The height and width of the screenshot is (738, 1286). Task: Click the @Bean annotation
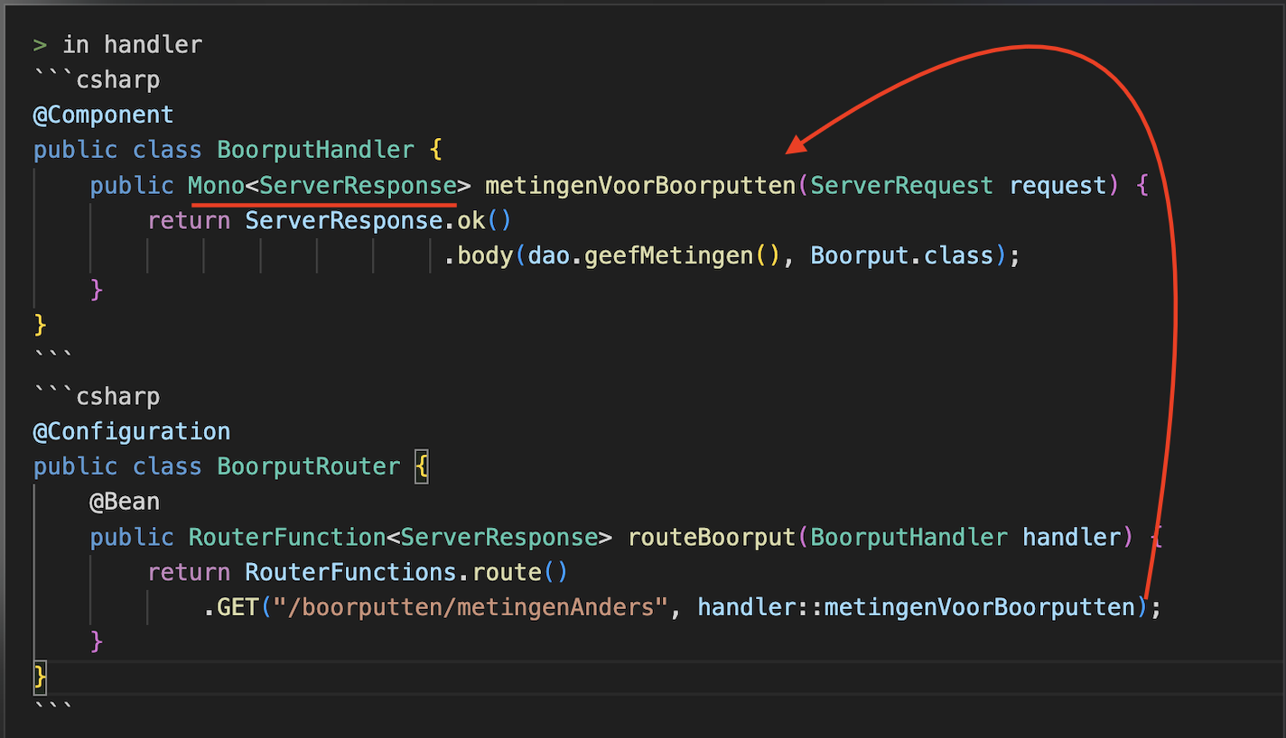pos(125,502)
